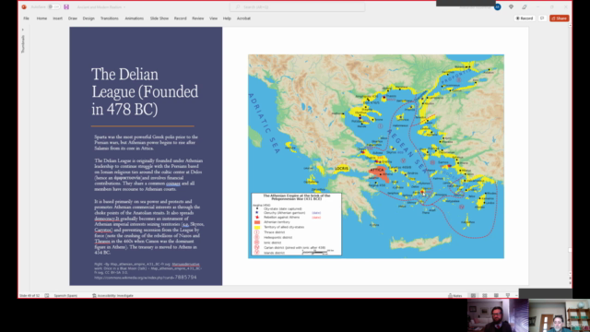Open the File menu
The image size is (590, 332).
point(26,18)
